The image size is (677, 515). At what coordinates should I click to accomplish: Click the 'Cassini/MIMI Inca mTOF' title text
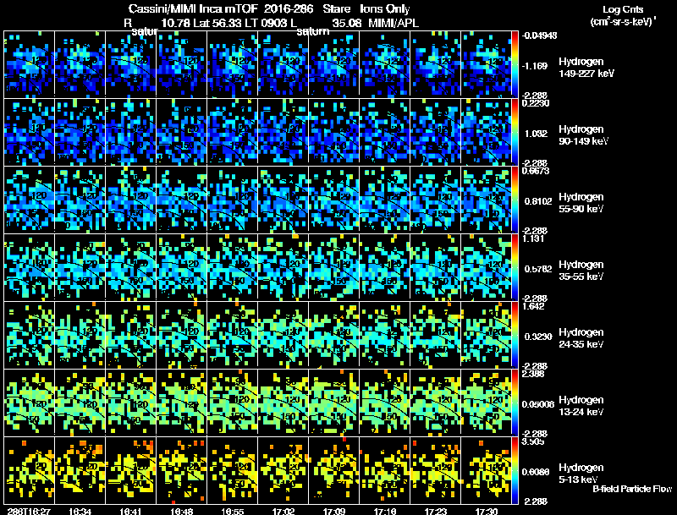coord(193,9)
